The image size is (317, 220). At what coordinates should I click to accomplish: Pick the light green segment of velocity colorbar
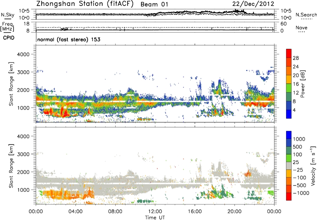click(x=289, y=158)
